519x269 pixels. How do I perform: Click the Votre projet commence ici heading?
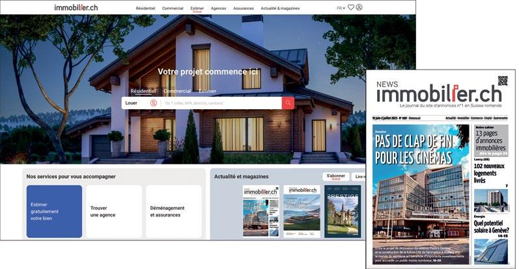click(208, 71)
